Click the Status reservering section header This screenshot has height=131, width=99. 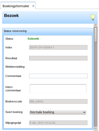(x=48, y=31)
